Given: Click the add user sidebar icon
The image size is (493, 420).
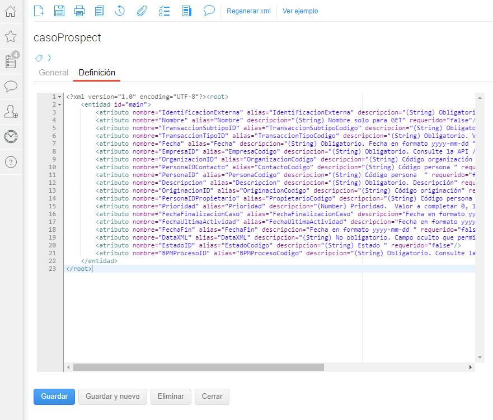Looking at the screenshot, I should tap(11, 111).
